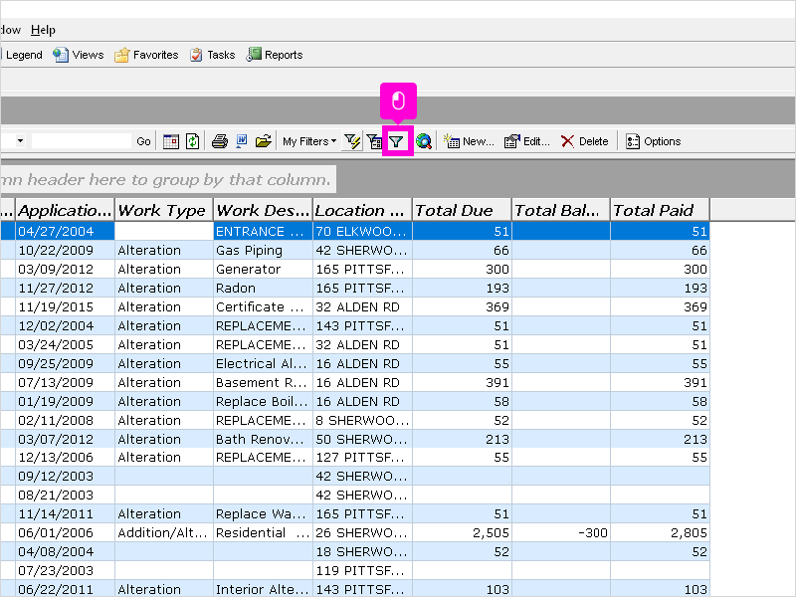The image size is (796, 597).
Task: Click the search text field
Action: pyautogui.click(x=82, y=141)
